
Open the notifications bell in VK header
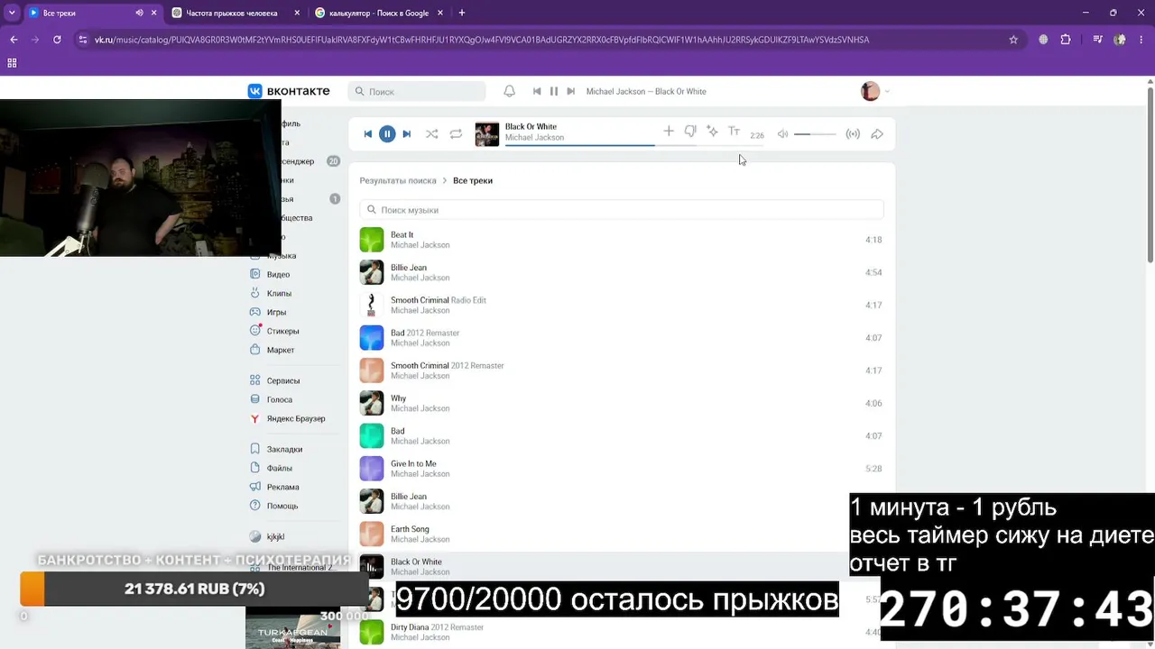pyautogui.click(x=509, y=91)
